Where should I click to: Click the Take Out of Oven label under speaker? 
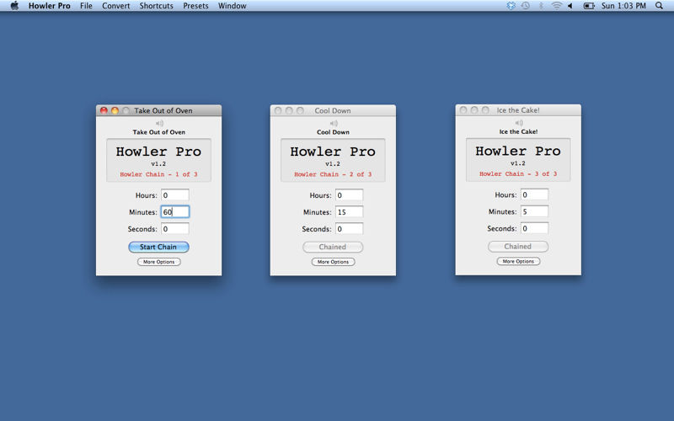pos(159,132)
